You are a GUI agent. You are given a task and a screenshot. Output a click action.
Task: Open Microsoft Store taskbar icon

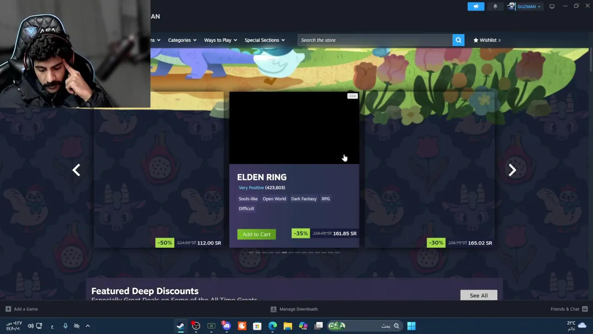pyautogui.click(x=257, y=326)
